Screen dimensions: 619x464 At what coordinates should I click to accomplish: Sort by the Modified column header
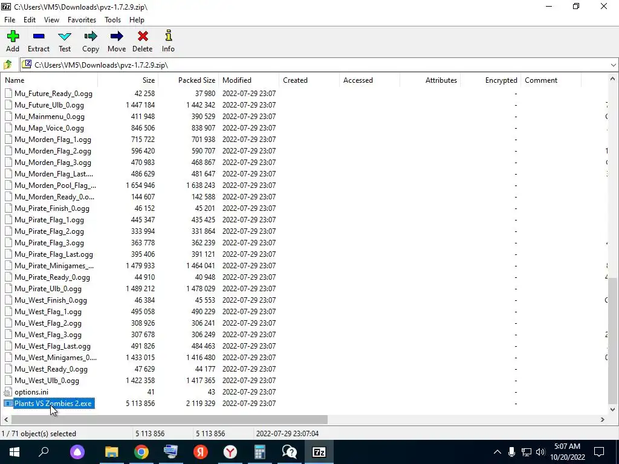248,80
